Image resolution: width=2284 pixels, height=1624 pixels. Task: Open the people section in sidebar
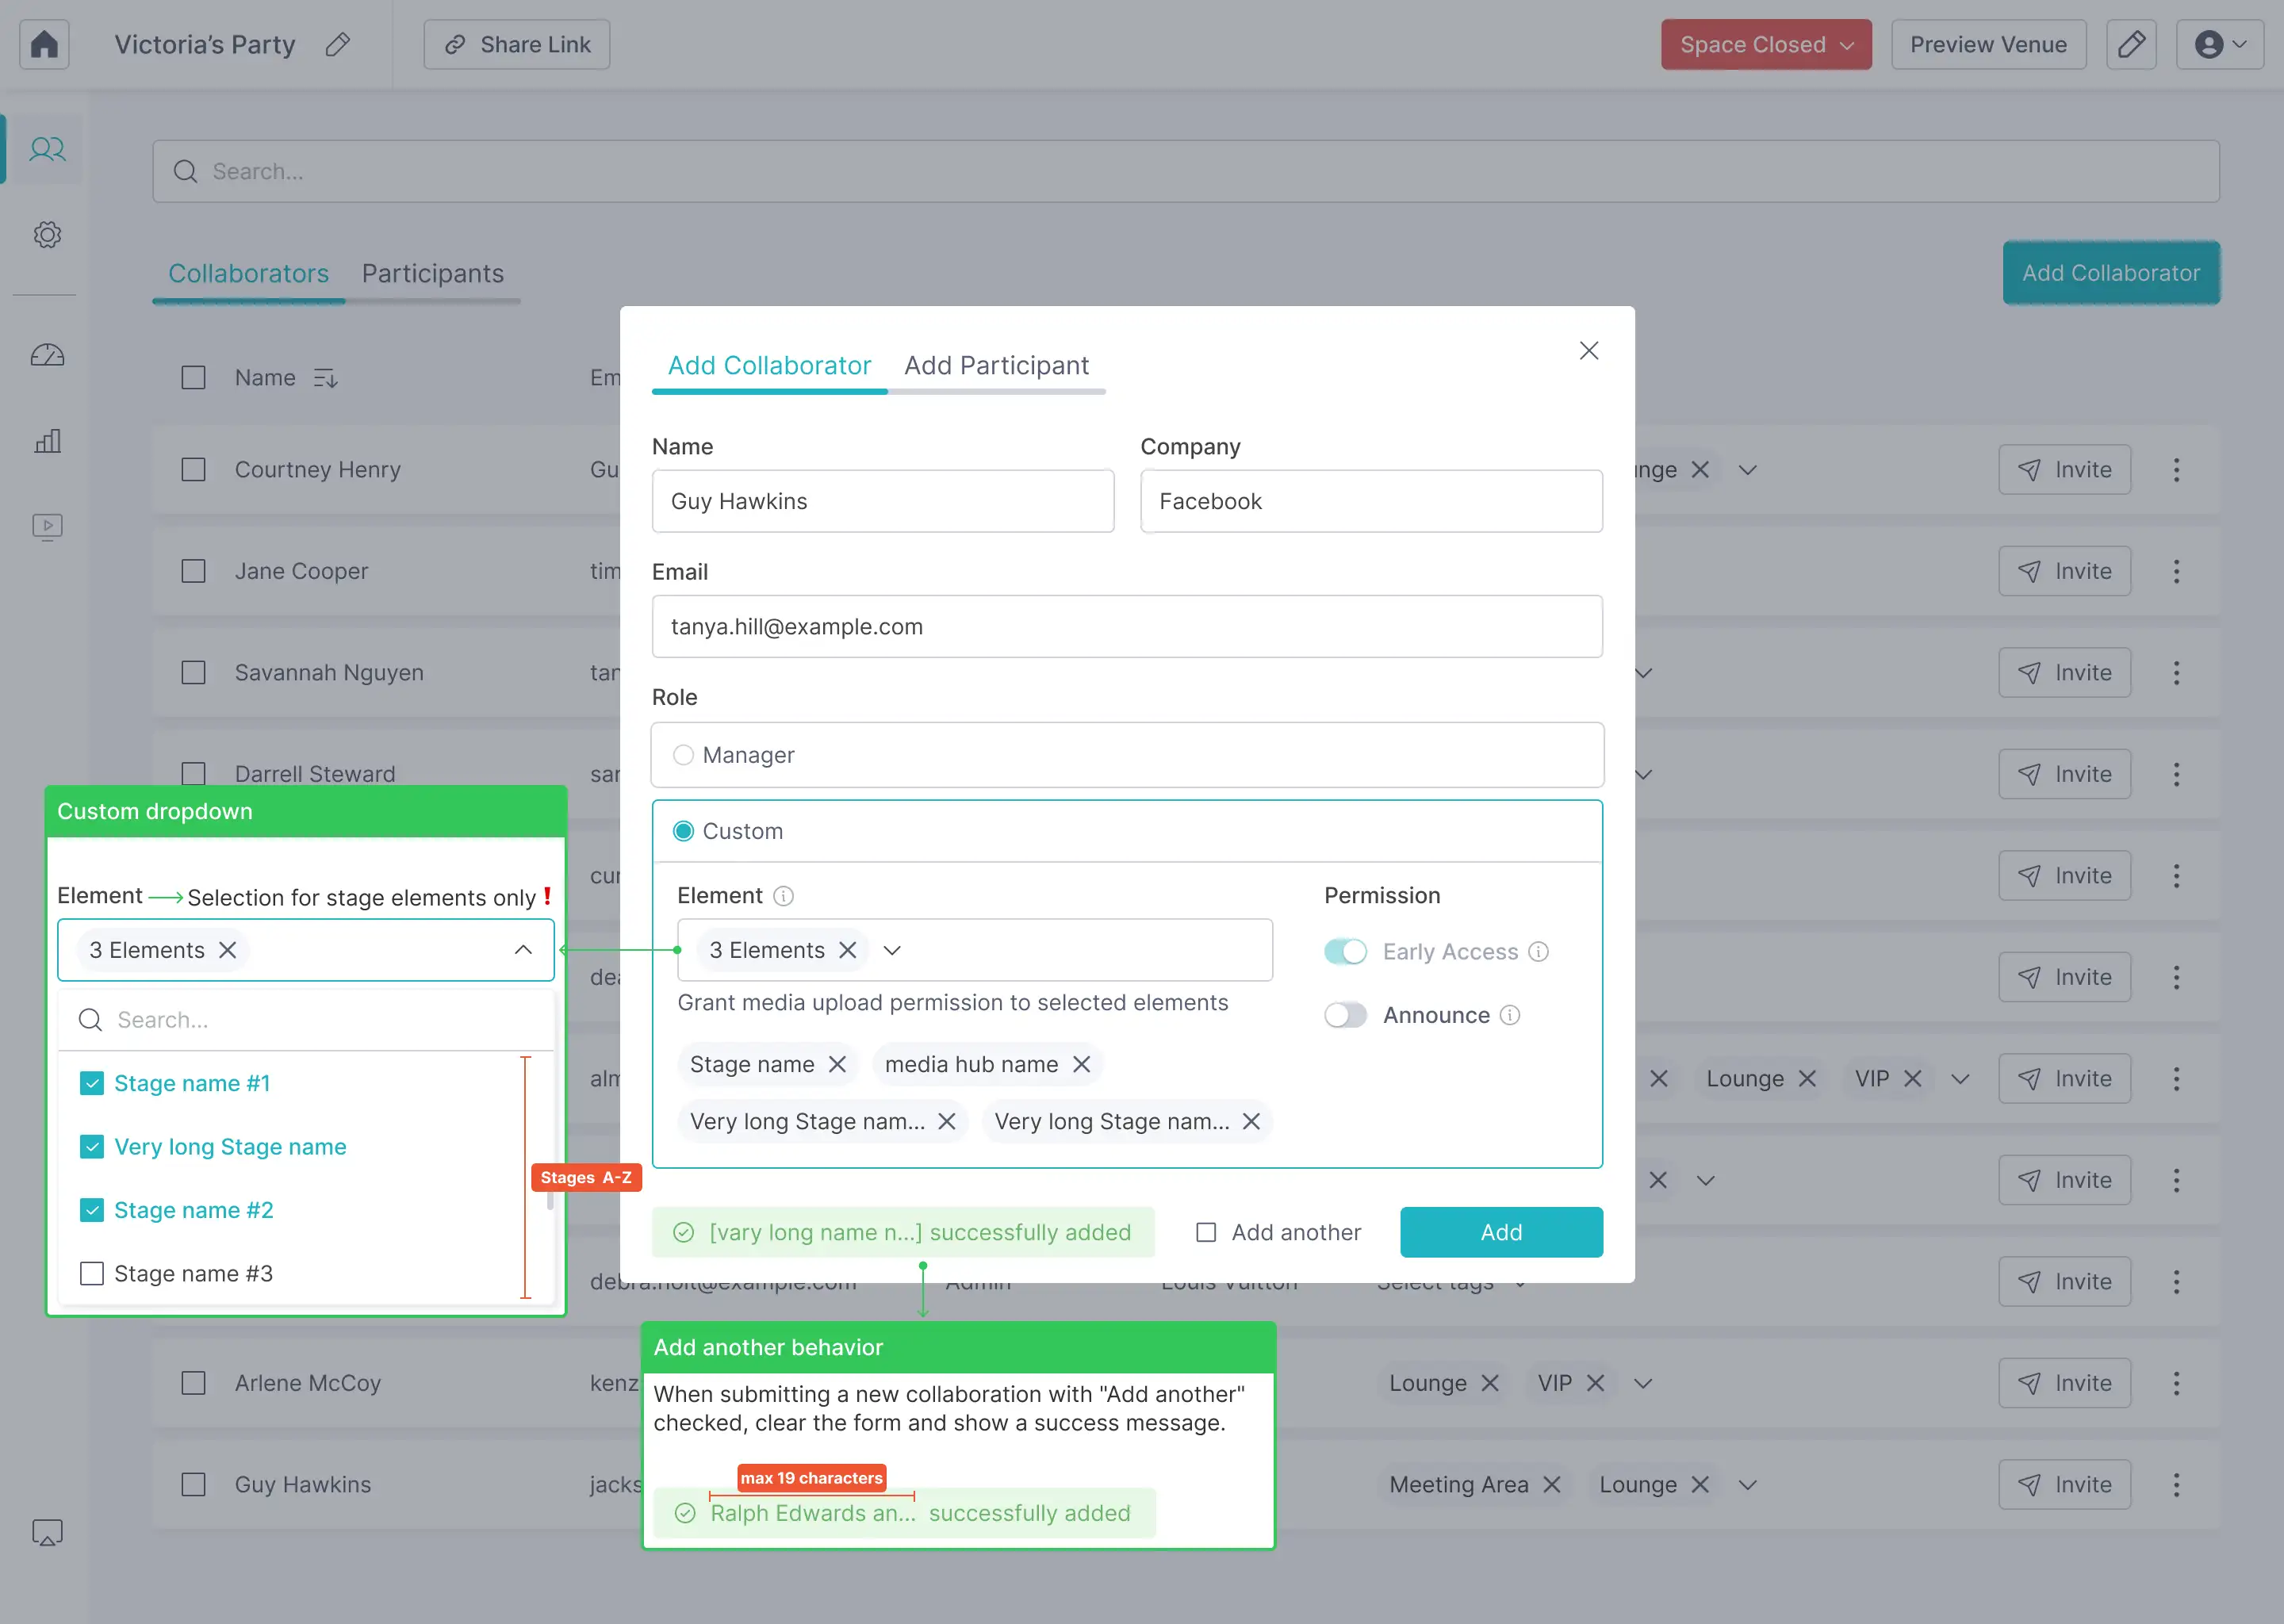(x=47, y=149)
